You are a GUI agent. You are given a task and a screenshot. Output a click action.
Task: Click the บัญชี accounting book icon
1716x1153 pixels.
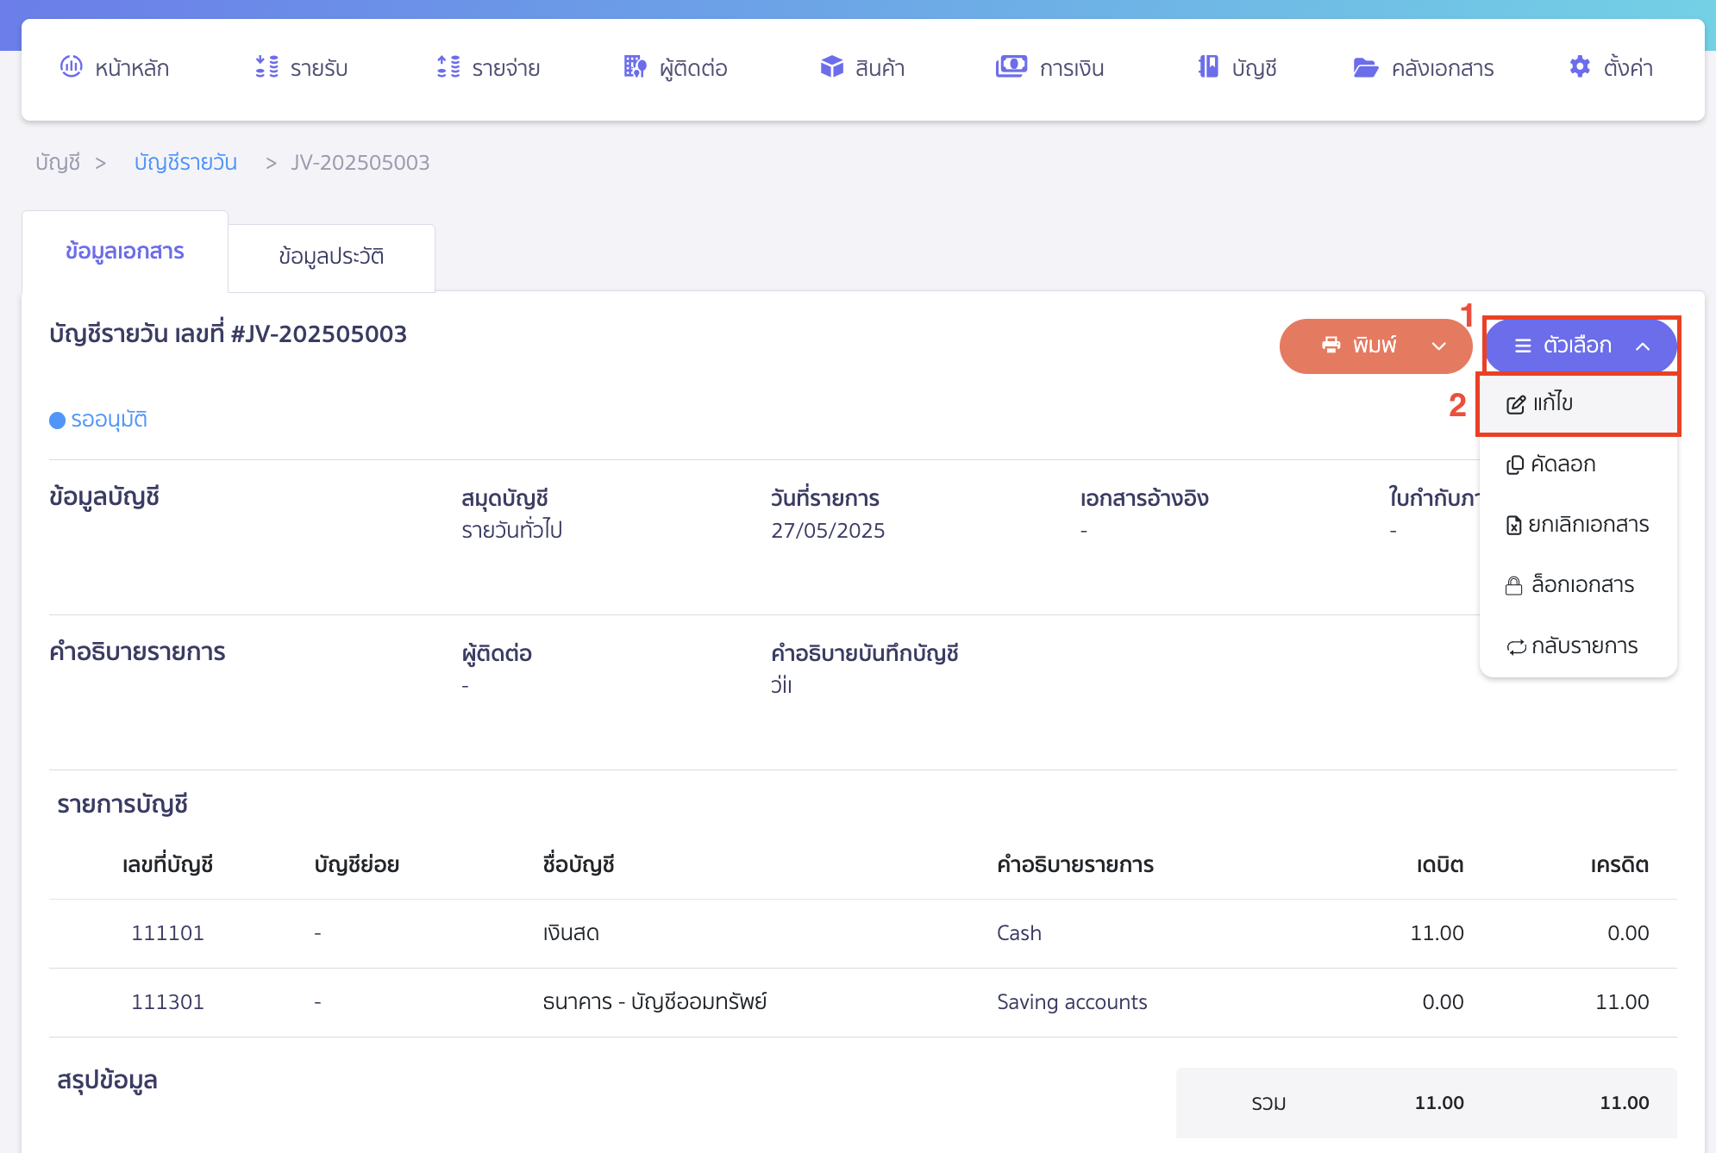pyautogui.click(x=1208, y=66)
